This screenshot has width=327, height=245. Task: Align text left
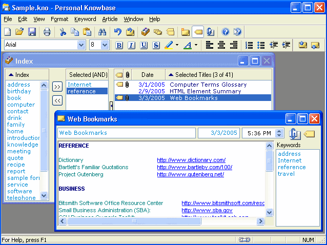(x=210, y=45)
